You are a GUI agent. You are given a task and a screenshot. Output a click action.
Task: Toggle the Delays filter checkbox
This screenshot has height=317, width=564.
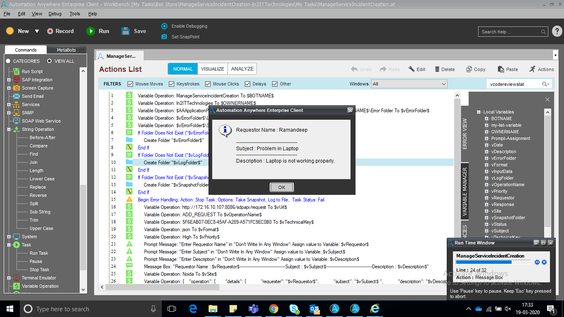[248, 84]
